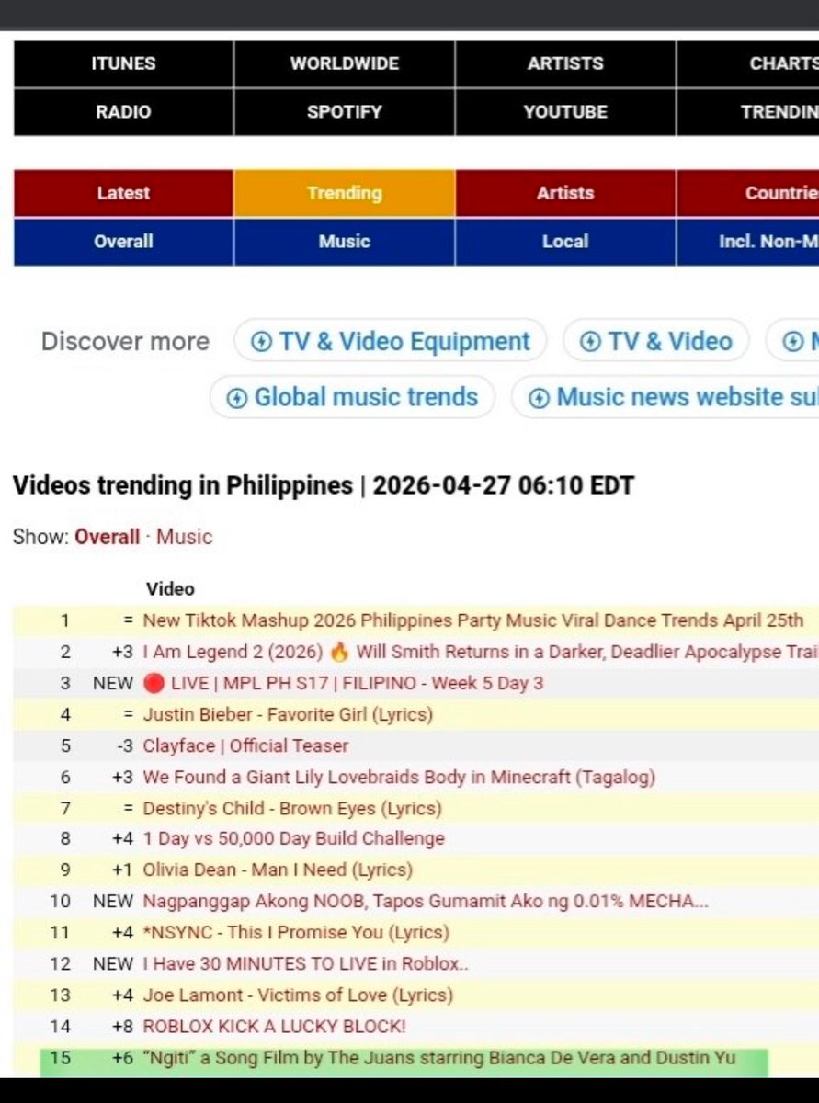819x1103 pixels.
Task: Open Nagpanggap Akong NOOB video
Action: coord(426,901)
